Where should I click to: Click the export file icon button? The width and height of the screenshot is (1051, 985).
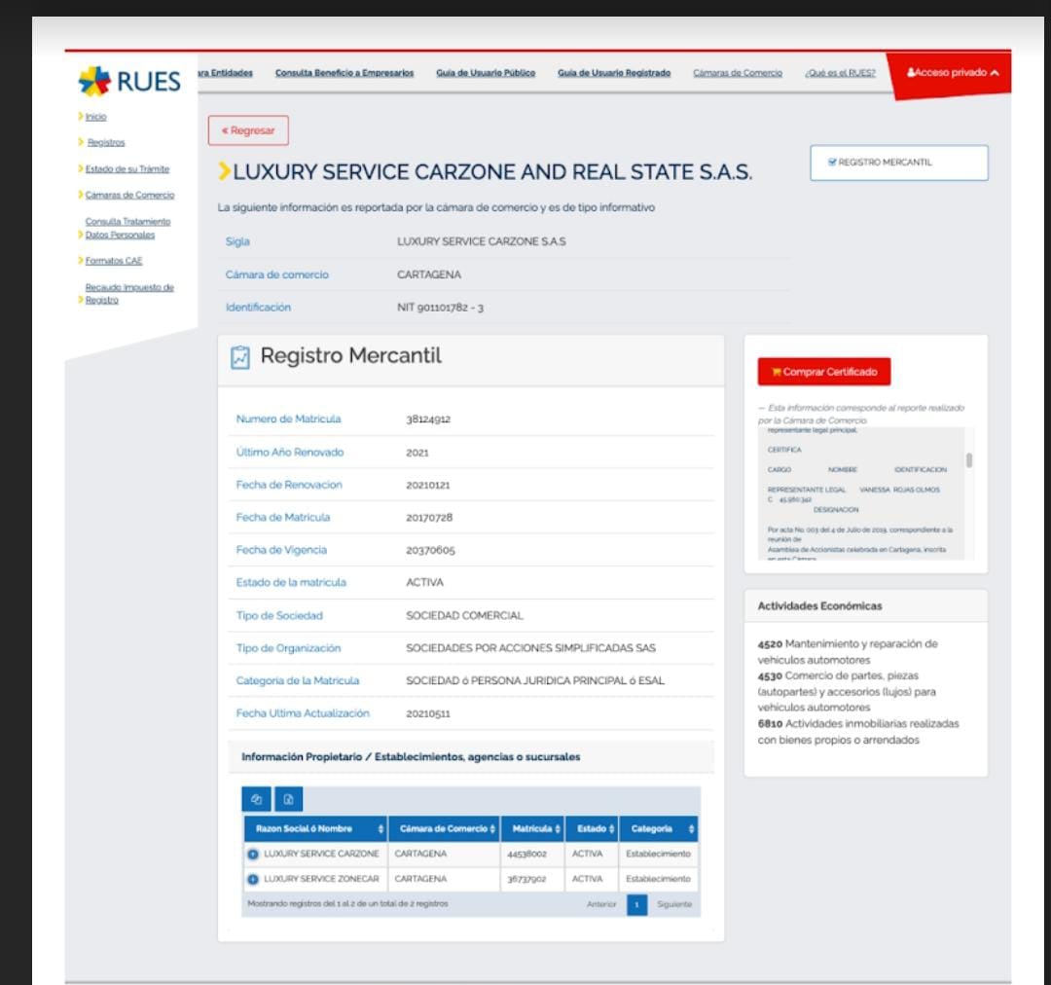click(x=289, y=799)
